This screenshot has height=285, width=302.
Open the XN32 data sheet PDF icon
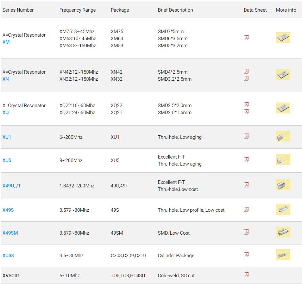click(246, 78)
